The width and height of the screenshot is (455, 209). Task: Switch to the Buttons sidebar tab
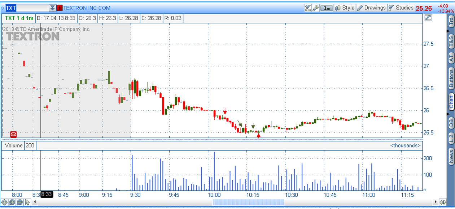point(451,79)
